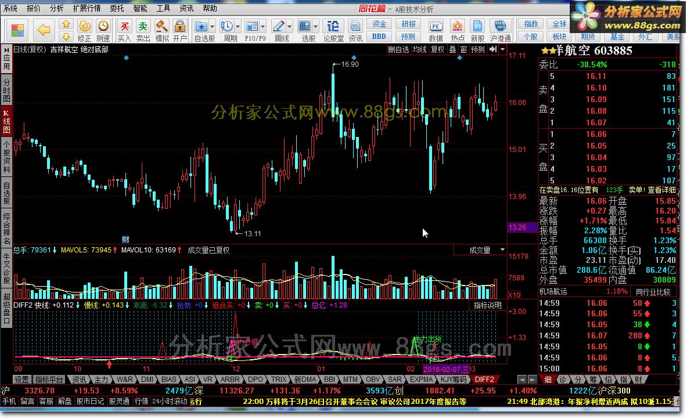The width and height of the screenshot is (687, 419).
Task: Open the 选股 stock picker icon
Action: 304,27
